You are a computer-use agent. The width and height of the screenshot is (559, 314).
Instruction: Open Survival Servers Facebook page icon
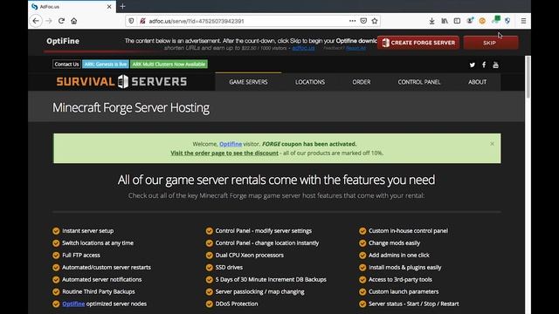click(484, 65)
